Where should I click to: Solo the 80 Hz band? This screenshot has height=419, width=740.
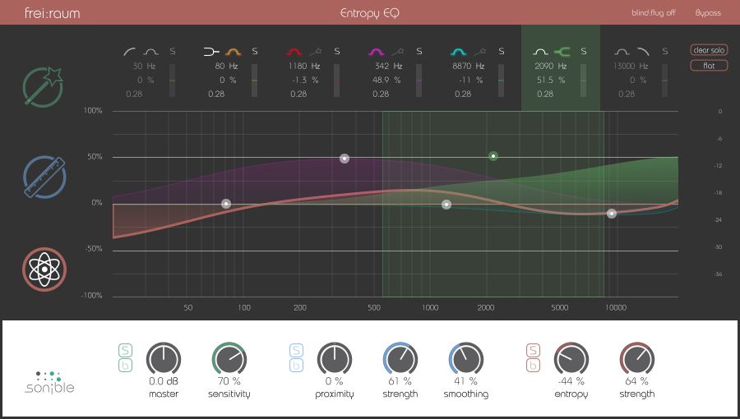tap(255, 52)
